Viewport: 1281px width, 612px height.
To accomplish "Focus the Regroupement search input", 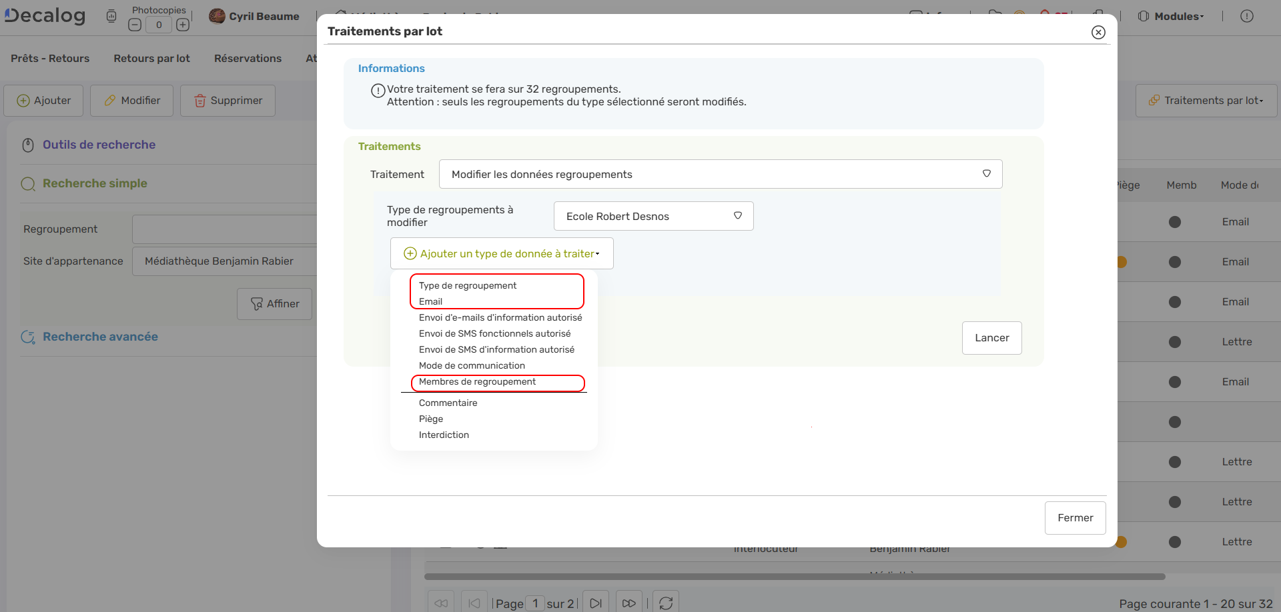I will (x=225, y=229).
